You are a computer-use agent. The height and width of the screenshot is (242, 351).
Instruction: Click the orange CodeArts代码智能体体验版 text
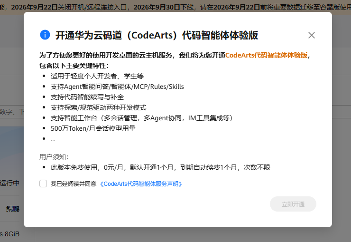click(x=267, y=55)
